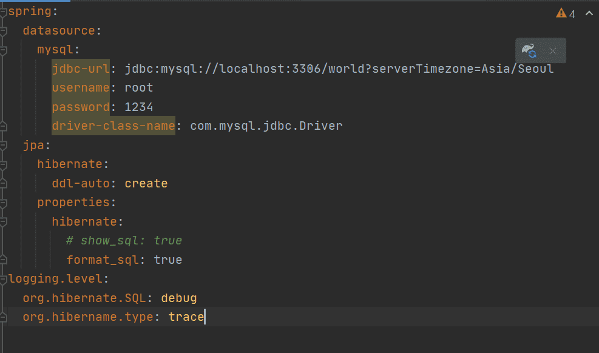Screen dimensions: 599x353
Task: Click the create value of ddl-auto
Action: 146,183
